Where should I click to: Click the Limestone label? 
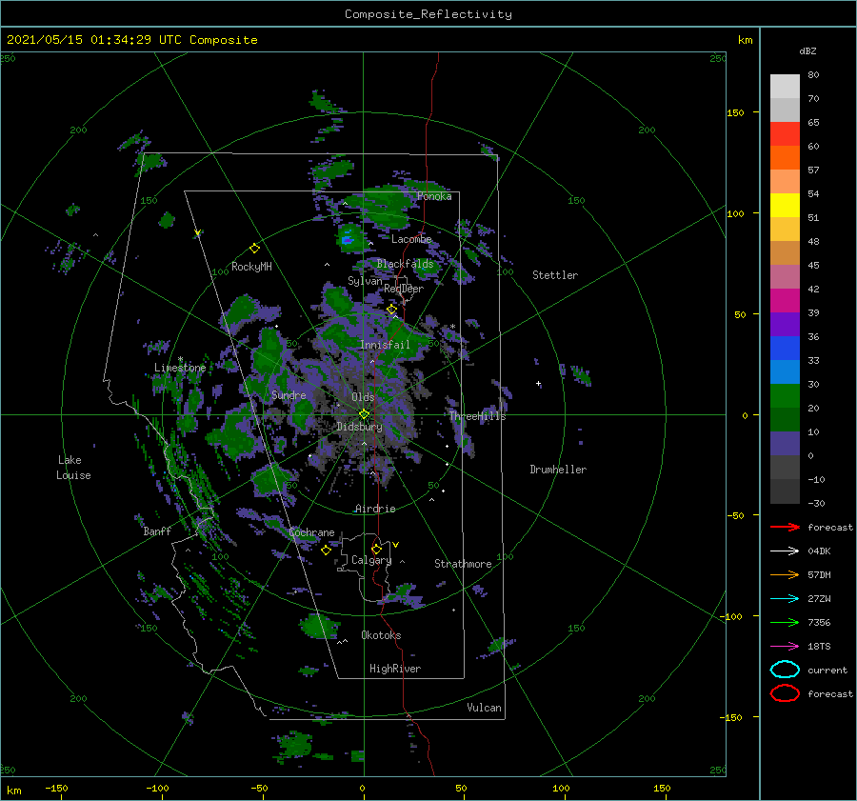(x=180, y=368)
